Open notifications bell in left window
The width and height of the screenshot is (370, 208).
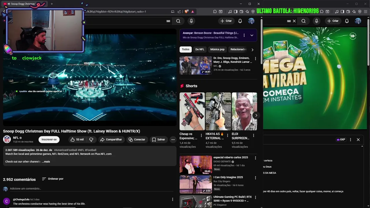pyautogui.click(x=240, y=21)
